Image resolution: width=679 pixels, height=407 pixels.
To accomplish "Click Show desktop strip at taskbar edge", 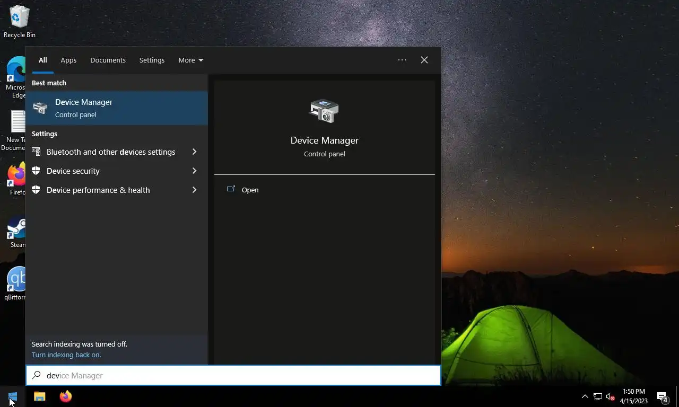I will pos(677,396).
